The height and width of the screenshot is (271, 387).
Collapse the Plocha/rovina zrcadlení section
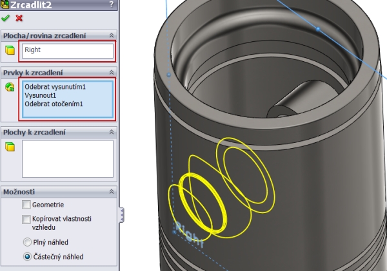pyautogui.click(x=111, y=36)
